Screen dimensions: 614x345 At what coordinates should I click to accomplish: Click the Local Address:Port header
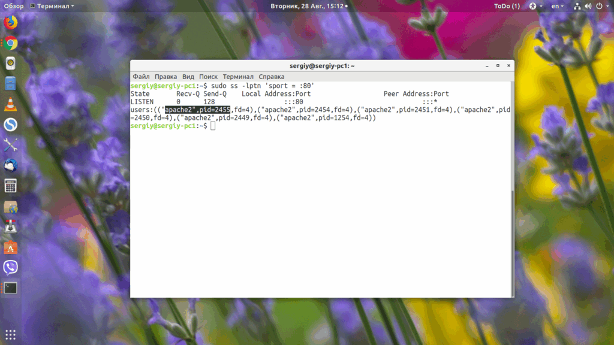276,94
